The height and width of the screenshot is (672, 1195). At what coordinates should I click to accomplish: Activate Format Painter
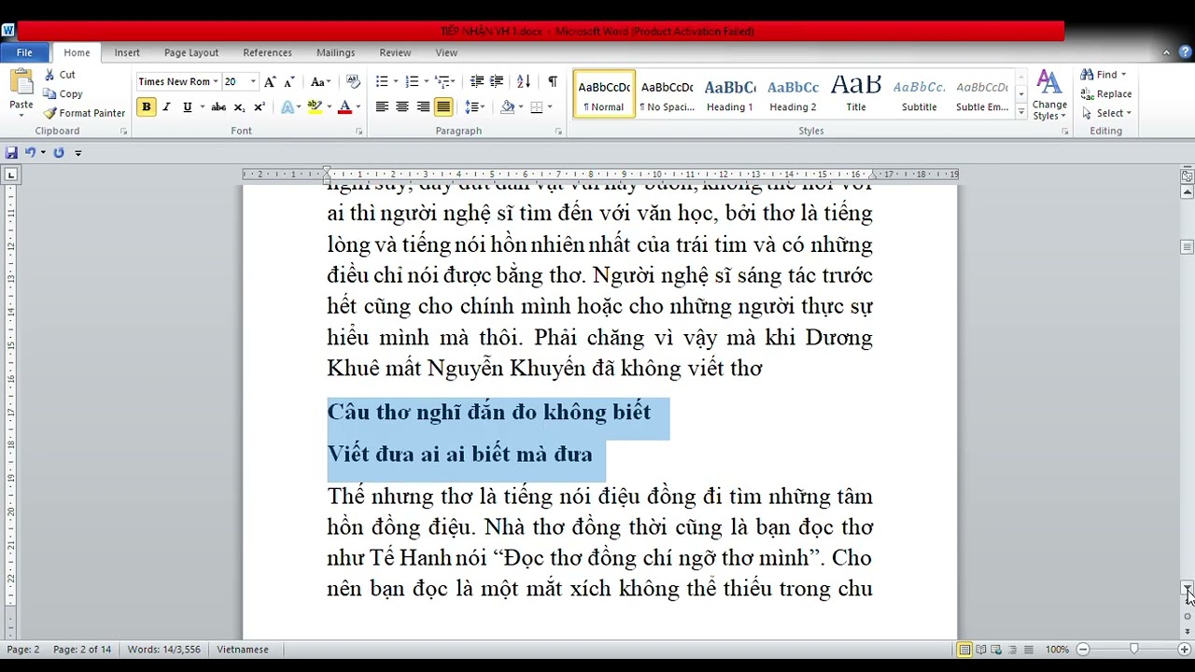[x=84, y=113]
